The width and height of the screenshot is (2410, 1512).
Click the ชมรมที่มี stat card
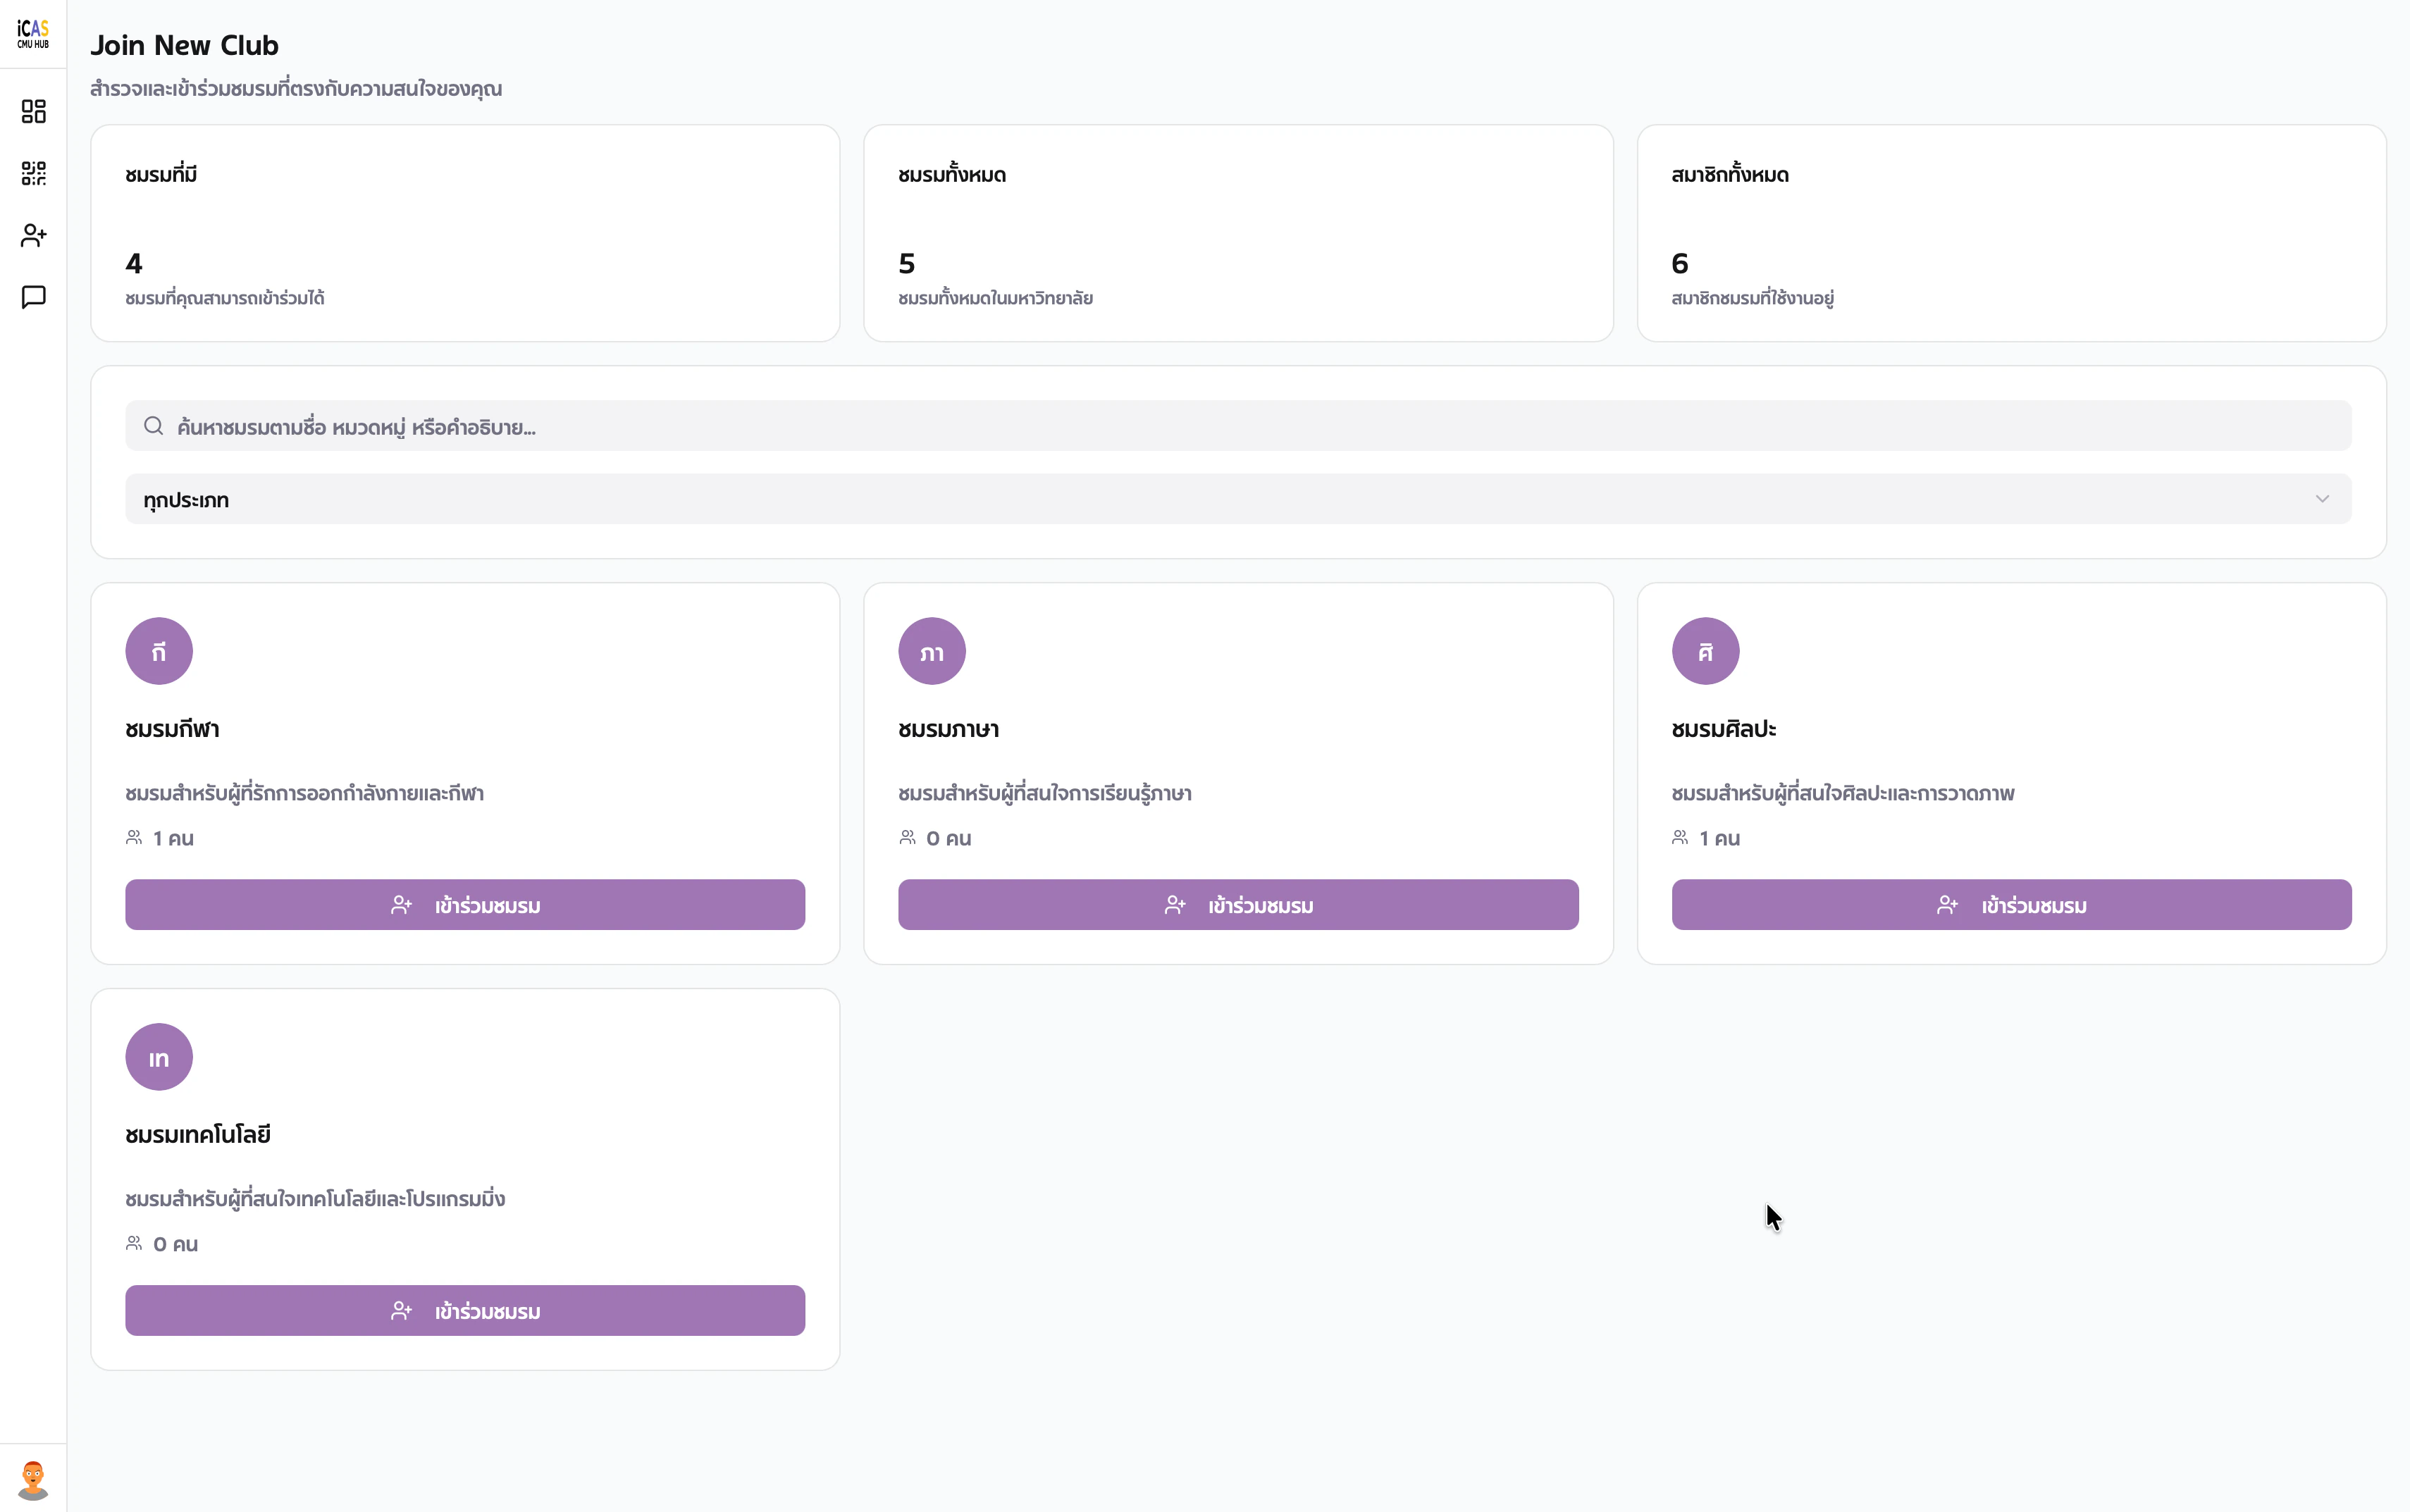(465, 233)
